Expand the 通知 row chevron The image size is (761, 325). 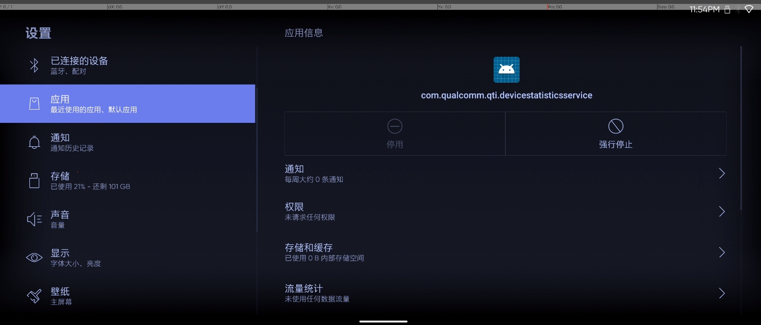click(722, 173)
